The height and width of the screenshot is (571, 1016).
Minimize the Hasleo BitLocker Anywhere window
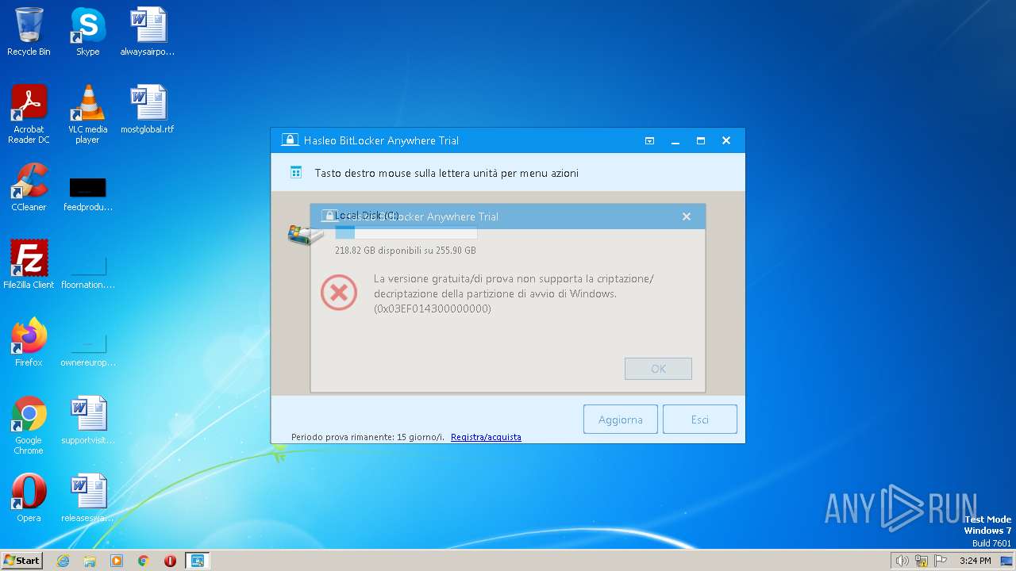point(675,140)
